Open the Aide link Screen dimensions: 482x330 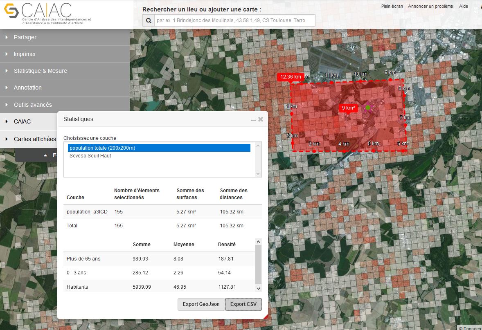[x=463, y=6]
